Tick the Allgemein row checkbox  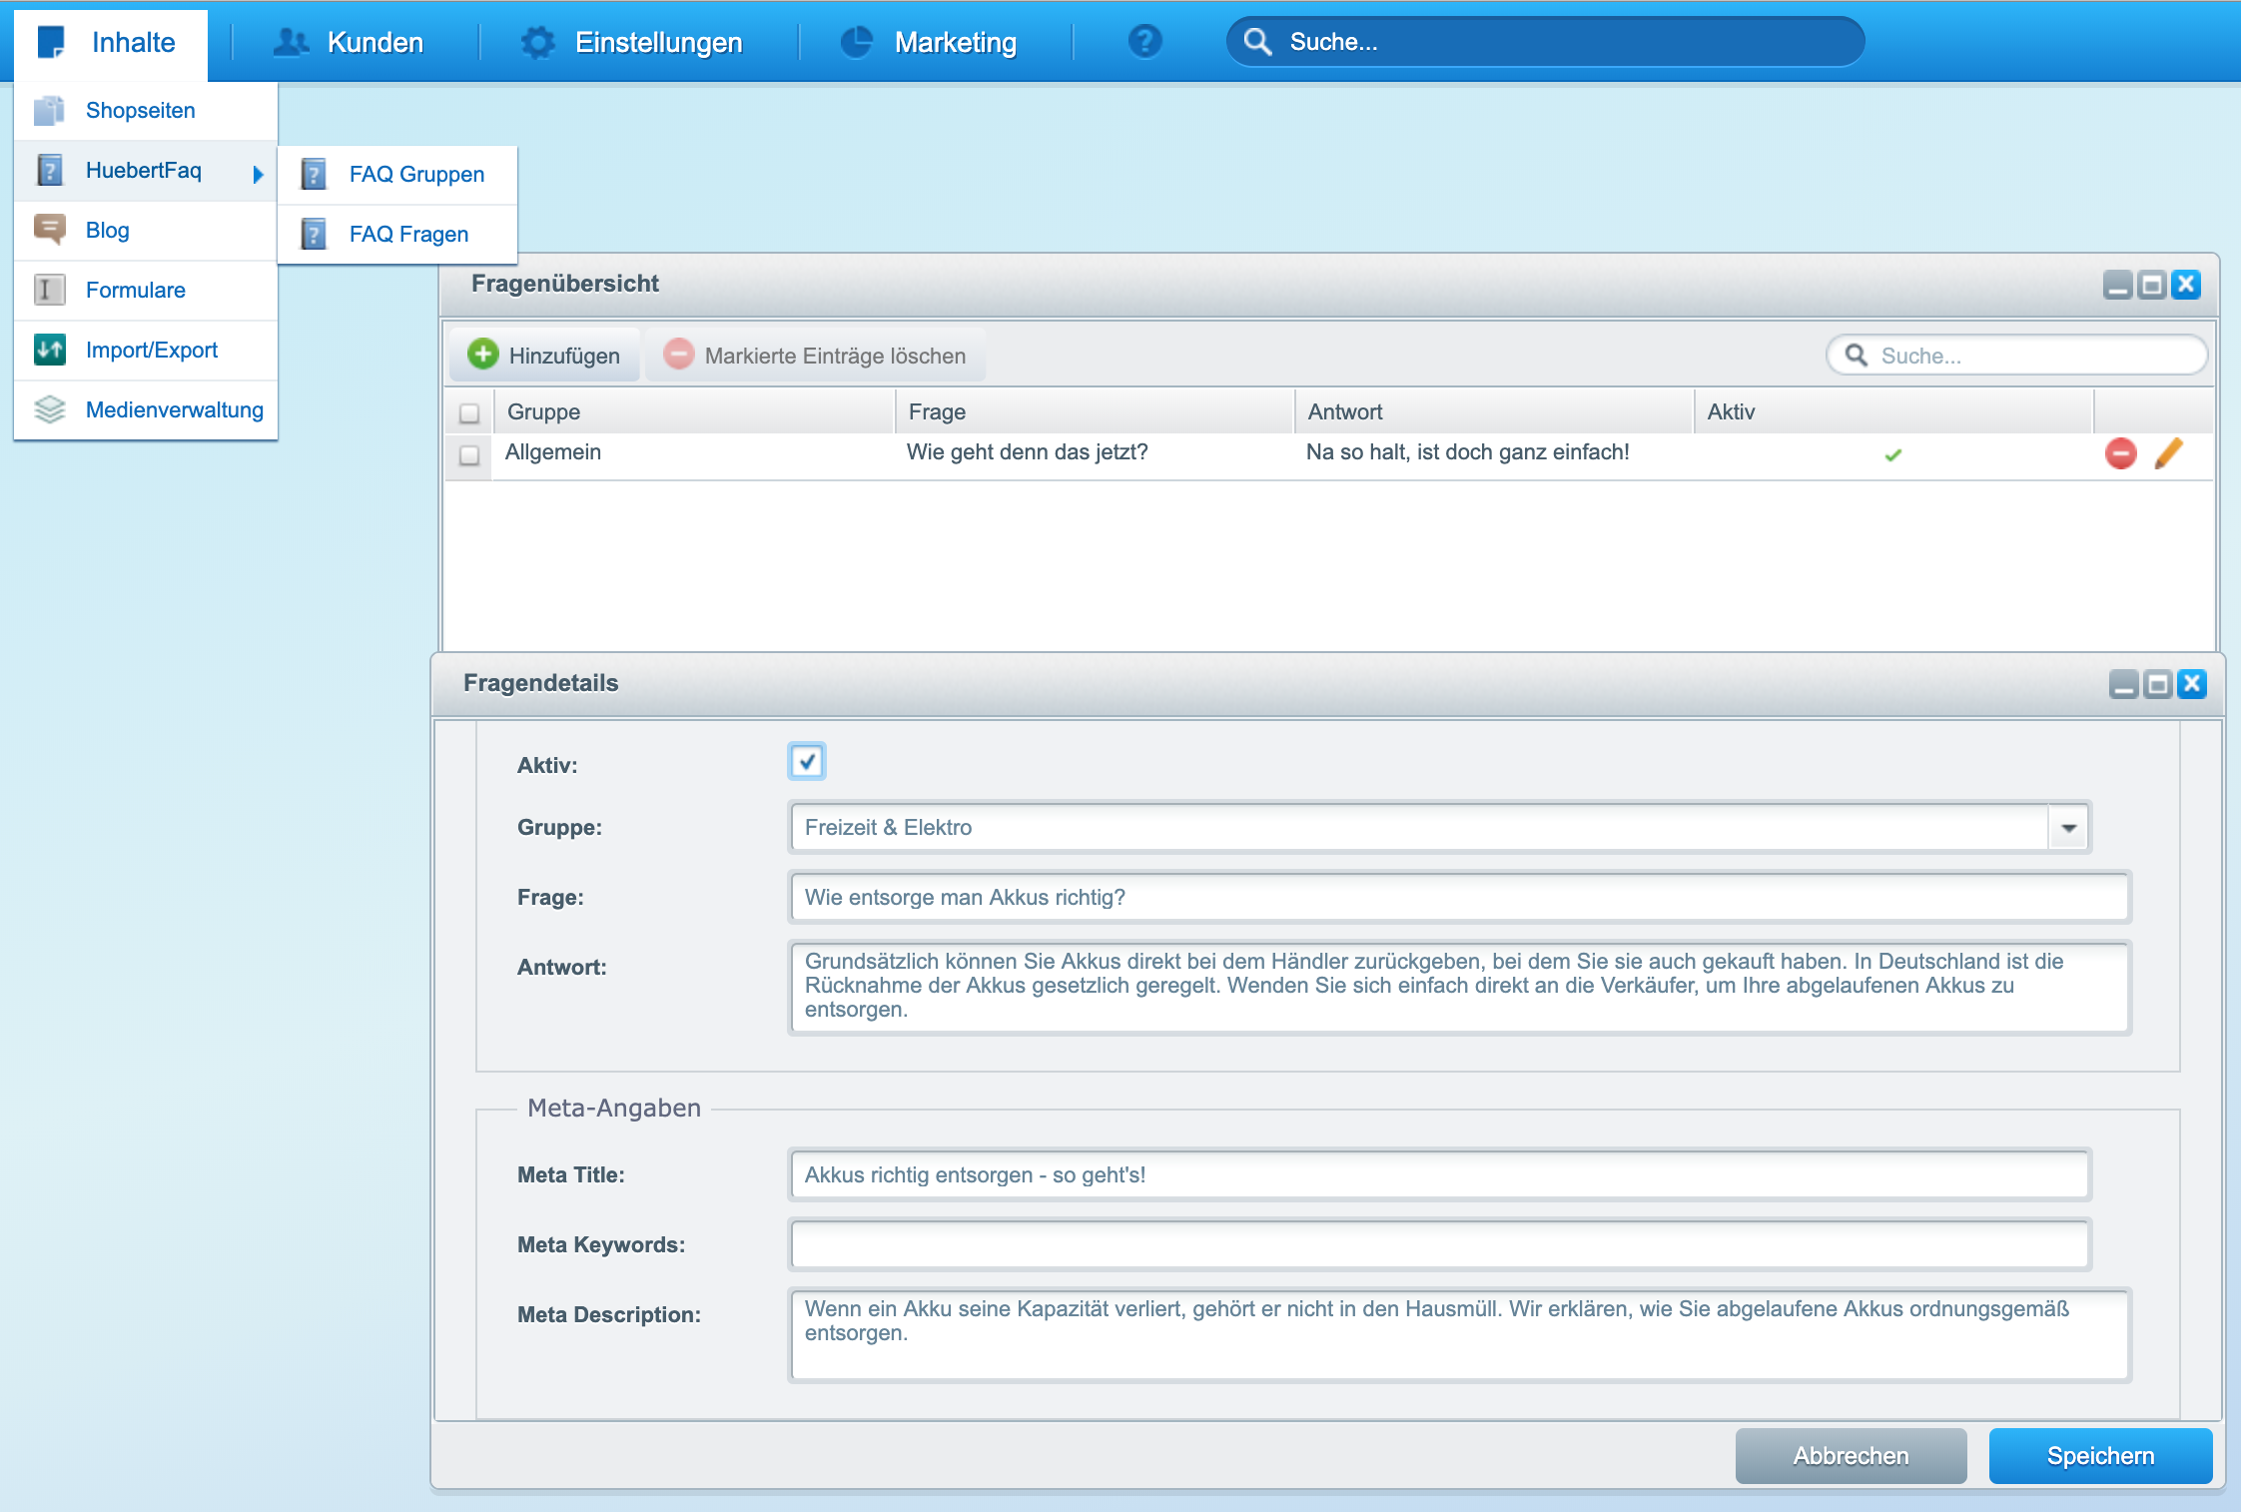pos(469,455)
